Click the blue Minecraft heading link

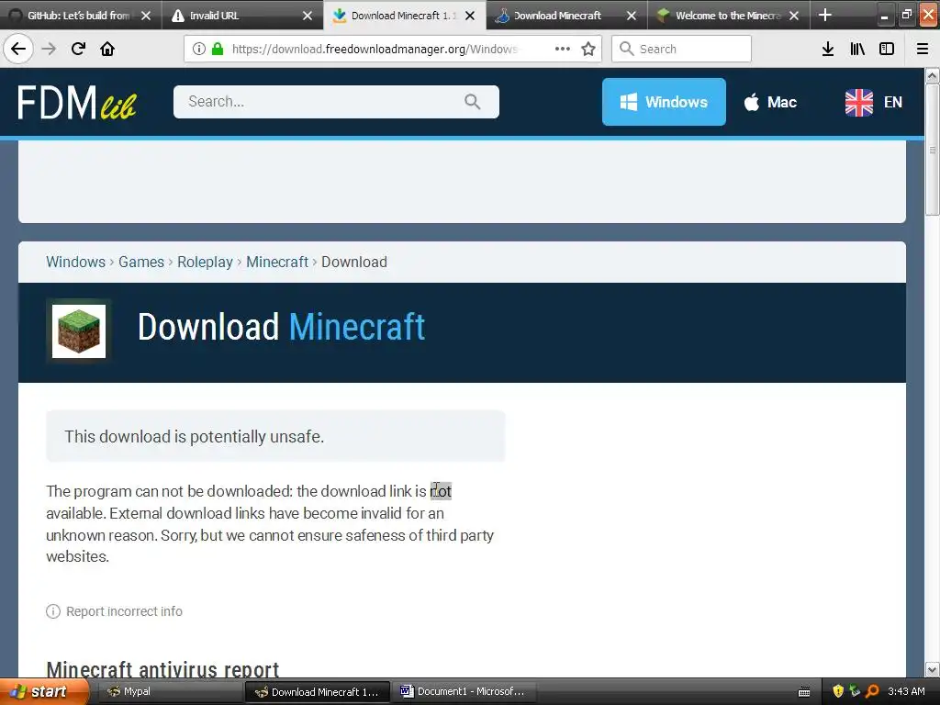pos(357,327)
